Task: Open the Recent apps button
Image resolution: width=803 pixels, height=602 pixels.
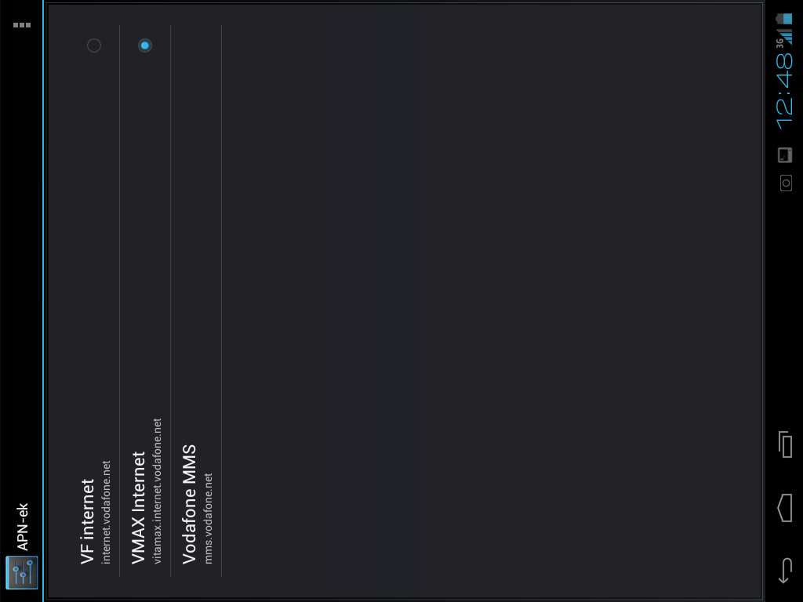Action: [x=784, y=444]
